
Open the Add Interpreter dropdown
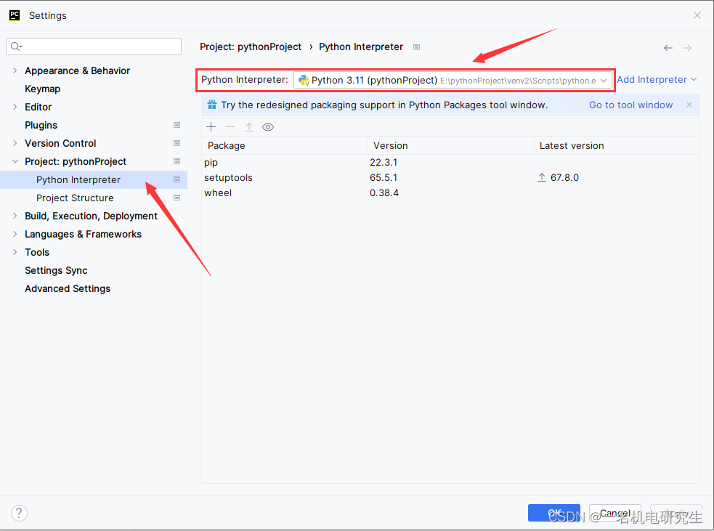pyautogui.click(x=657, y=80)
